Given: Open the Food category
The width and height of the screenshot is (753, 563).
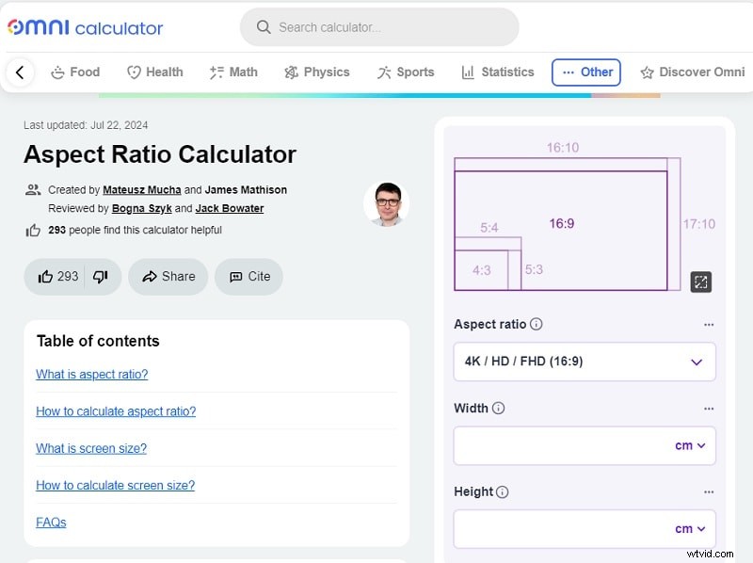Looking at the screenshot, I should (75, 72).
